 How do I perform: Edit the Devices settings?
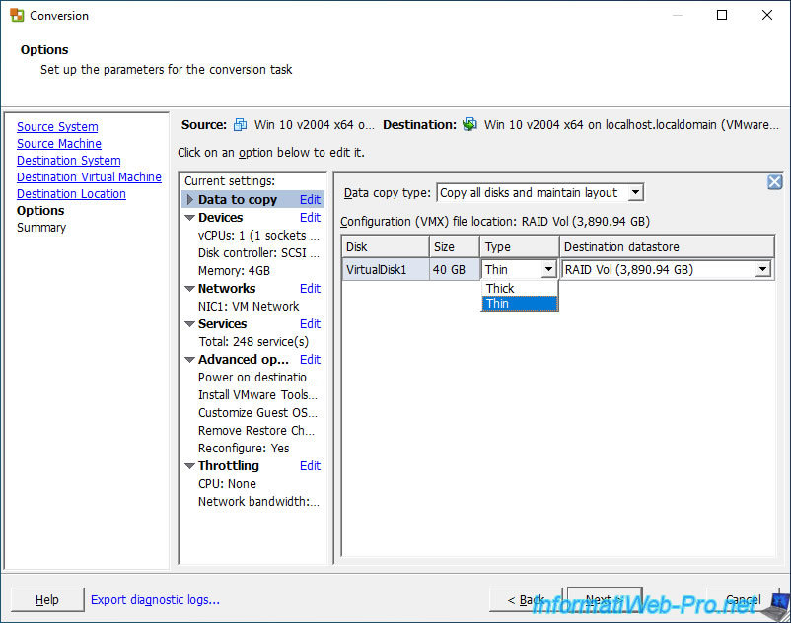310,218
